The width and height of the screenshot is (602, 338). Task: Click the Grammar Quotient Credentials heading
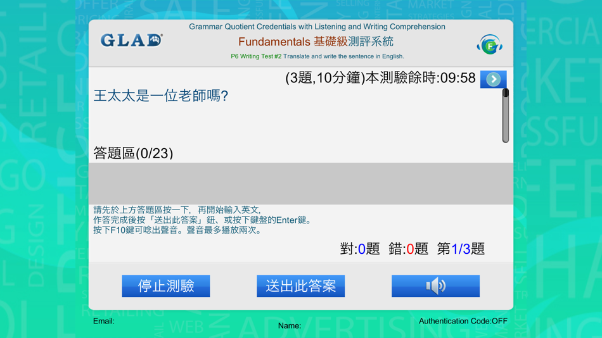pos(317,27)
